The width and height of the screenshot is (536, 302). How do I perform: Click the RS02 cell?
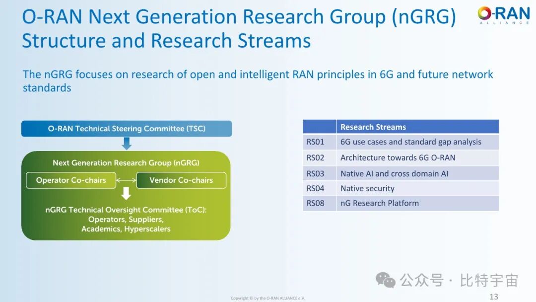pyautogui.click(x=319, y=157)
